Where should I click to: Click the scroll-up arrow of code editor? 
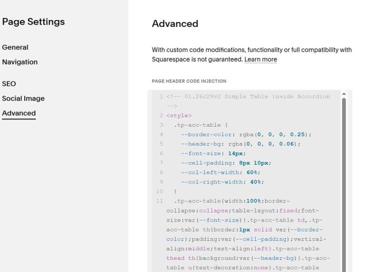[x=345, y=94]
